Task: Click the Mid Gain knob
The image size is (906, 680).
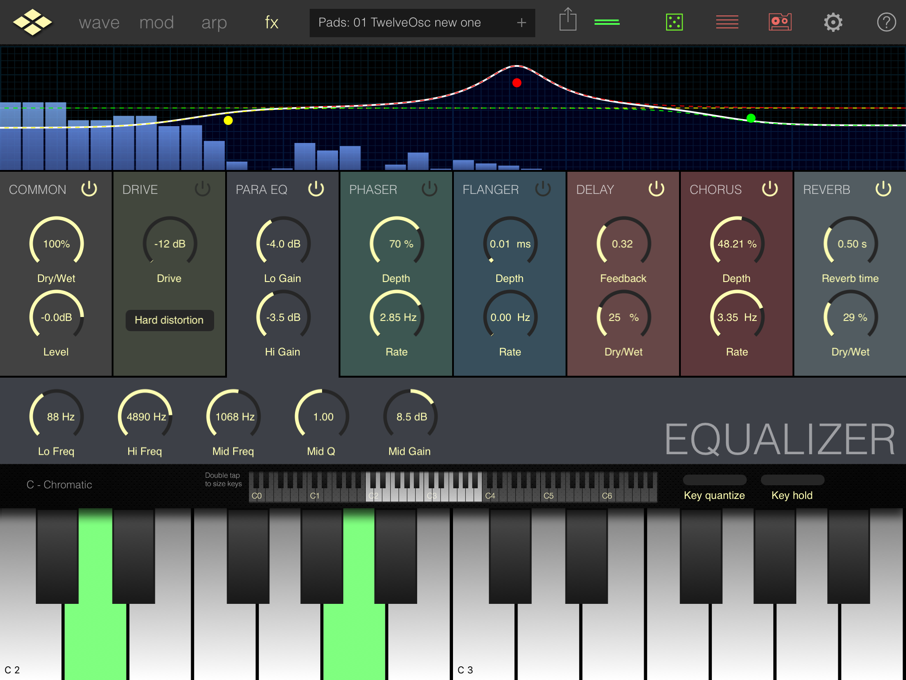Action: [411, 416]
